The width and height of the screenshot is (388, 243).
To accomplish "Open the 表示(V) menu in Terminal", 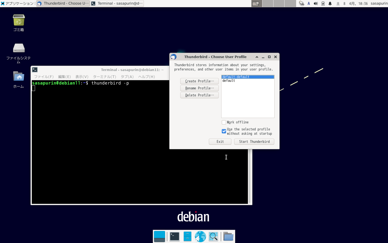I will click(82, 77).
